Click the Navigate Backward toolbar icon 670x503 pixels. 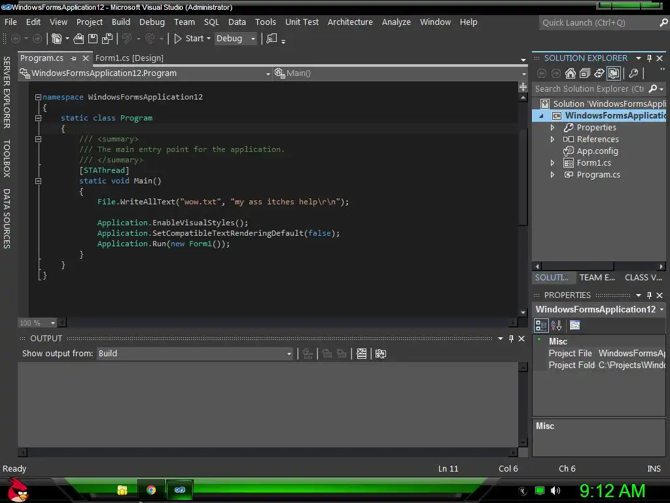(x=16, y=39)
